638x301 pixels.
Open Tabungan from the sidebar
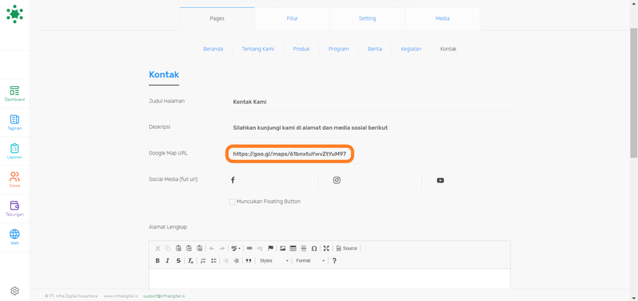coord(14,209)
